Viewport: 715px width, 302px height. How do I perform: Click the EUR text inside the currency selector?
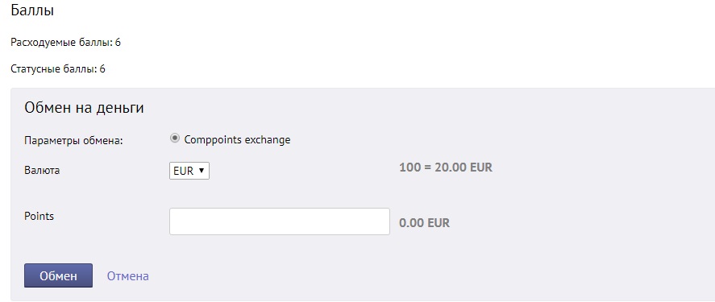point(184,172)
